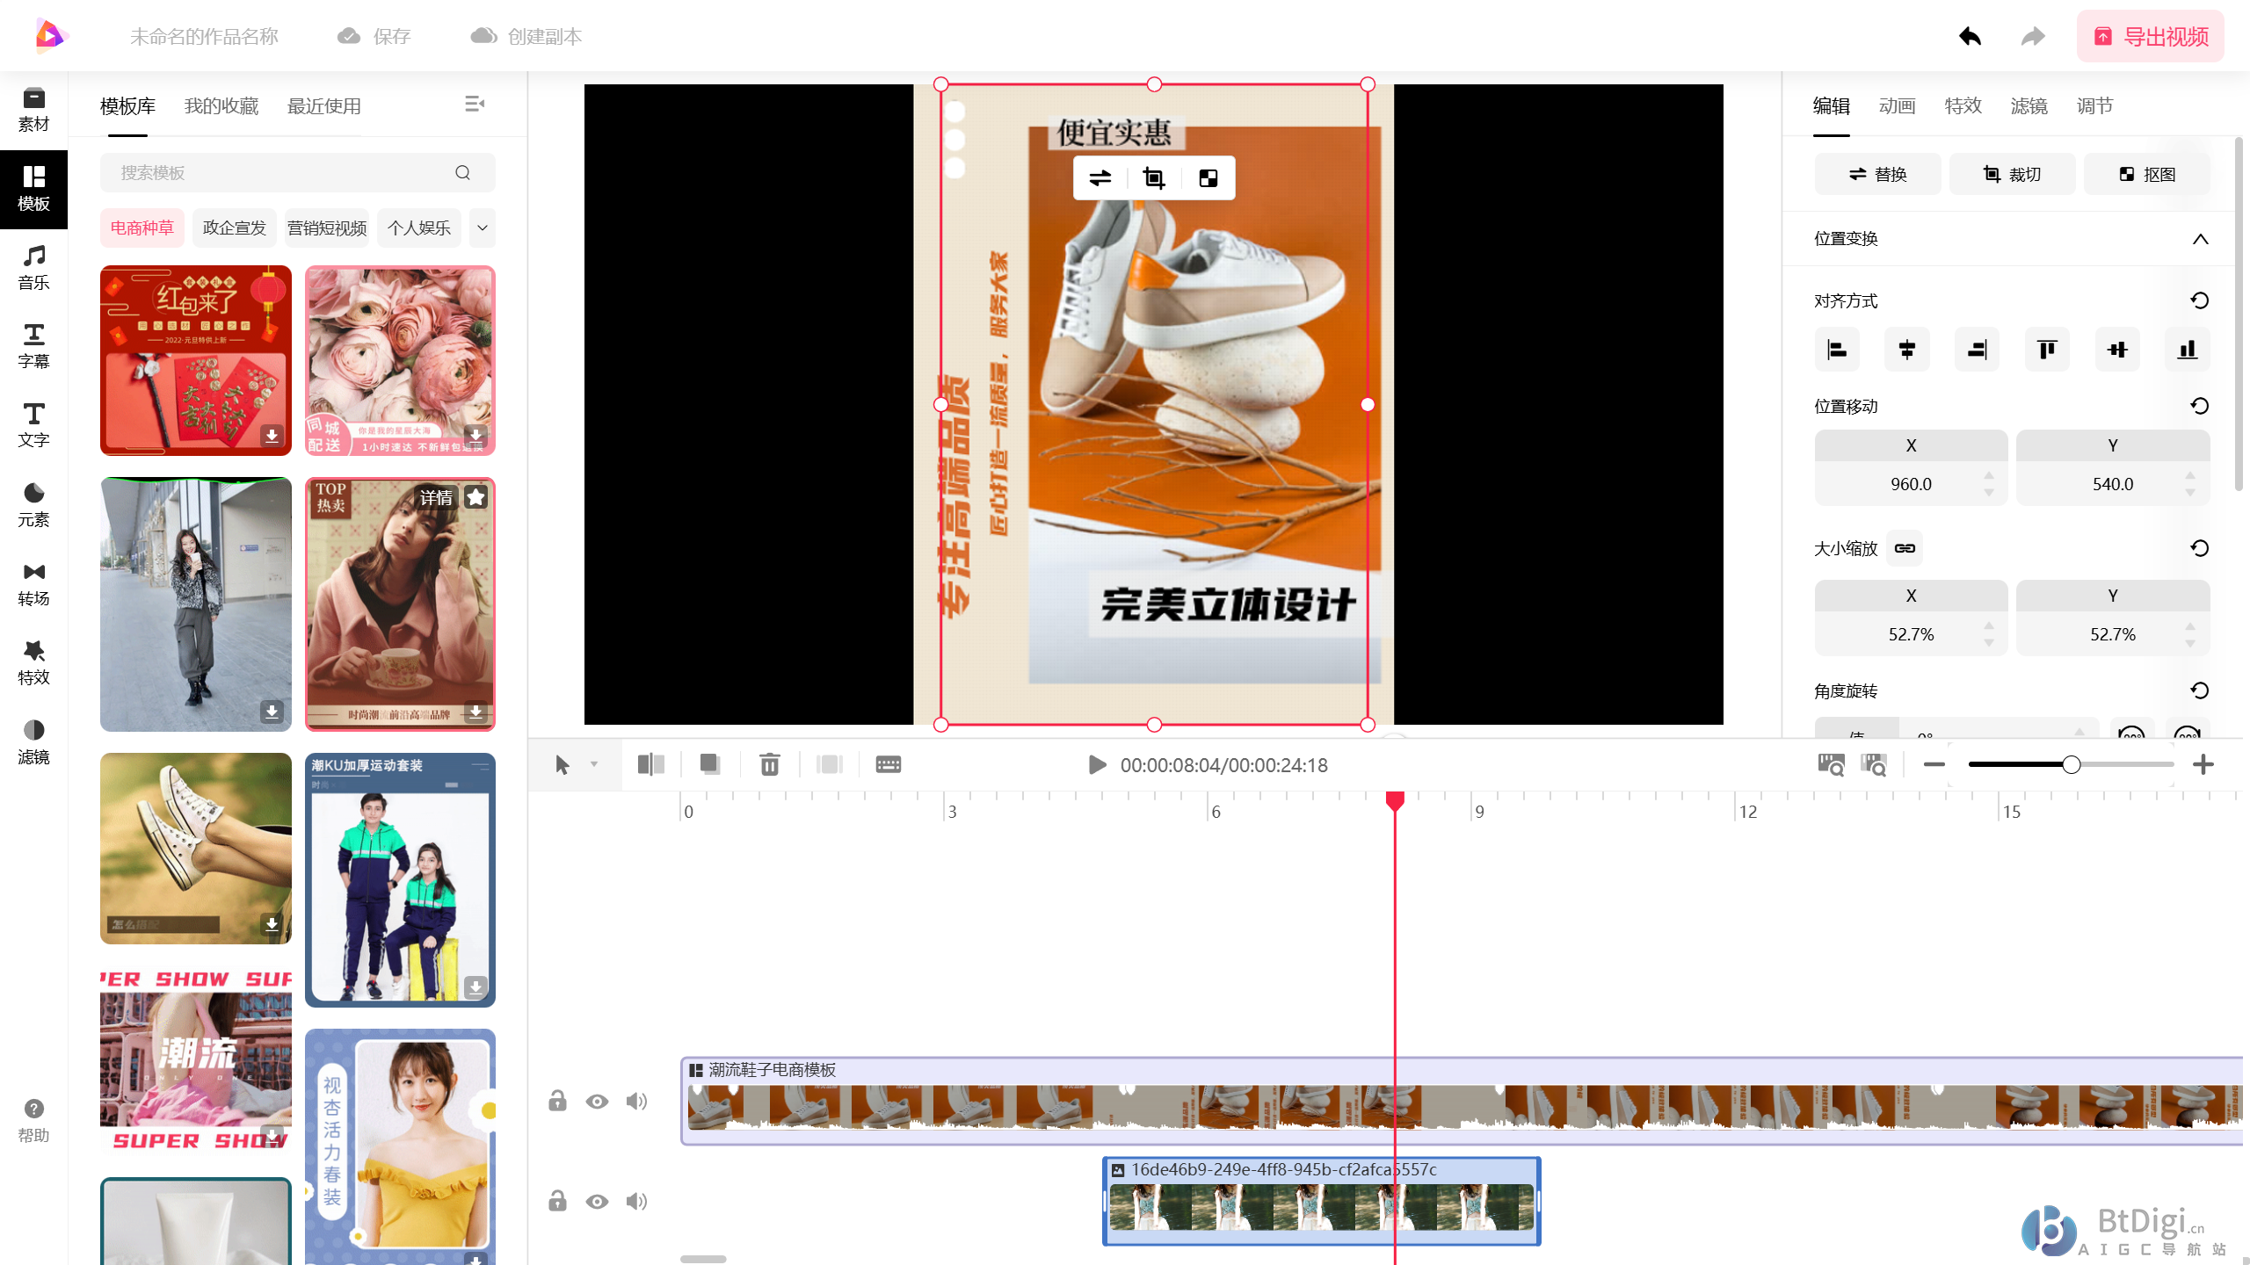Click the left-align icon under 对齐方式
The width and height of the screenshot is (2250, 1265).
point(1837,349)
